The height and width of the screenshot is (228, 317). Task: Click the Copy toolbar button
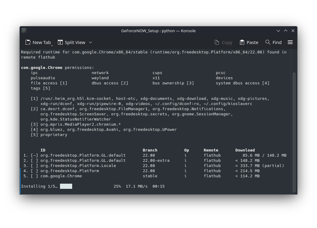coord(224,42)
